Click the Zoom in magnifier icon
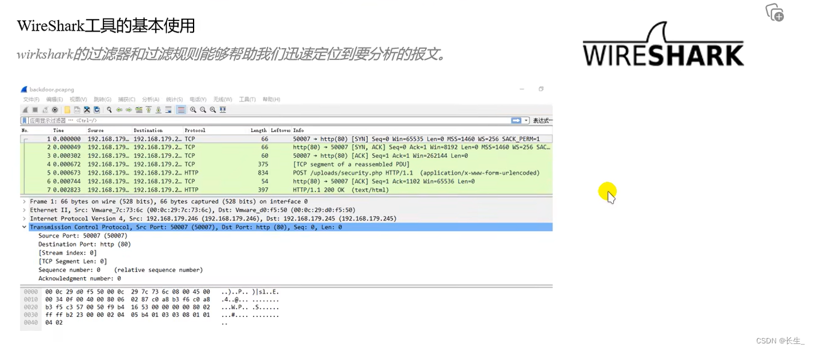This screenshot has width=814, height=350. [x=193, y=110]
